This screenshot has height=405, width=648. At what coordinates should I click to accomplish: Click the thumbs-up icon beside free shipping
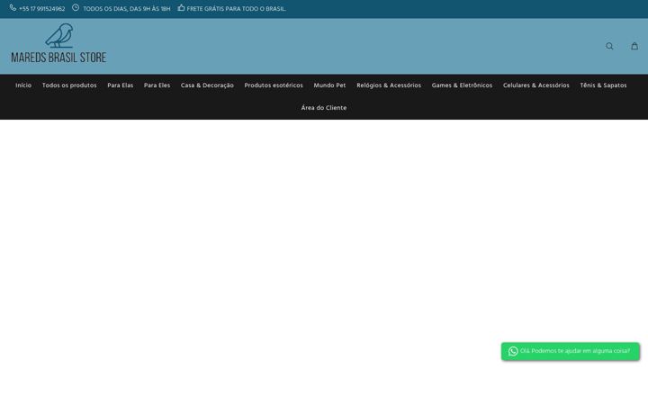[x=181, y=7]
